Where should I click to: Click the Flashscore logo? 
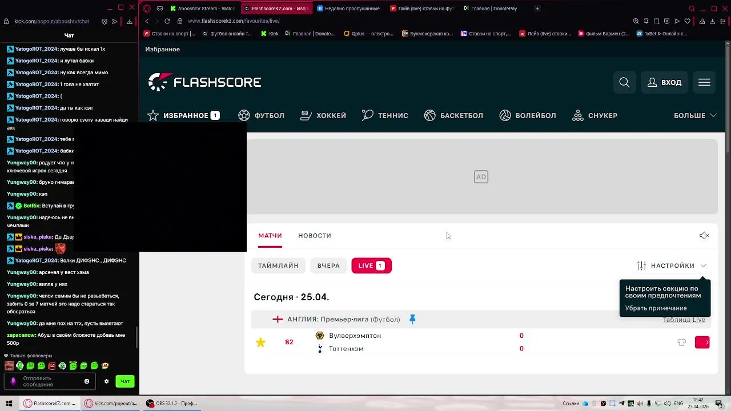[x=204, y=82]
